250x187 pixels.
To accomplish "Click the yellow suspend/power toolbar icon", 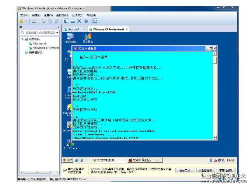I will click(21, 21).
